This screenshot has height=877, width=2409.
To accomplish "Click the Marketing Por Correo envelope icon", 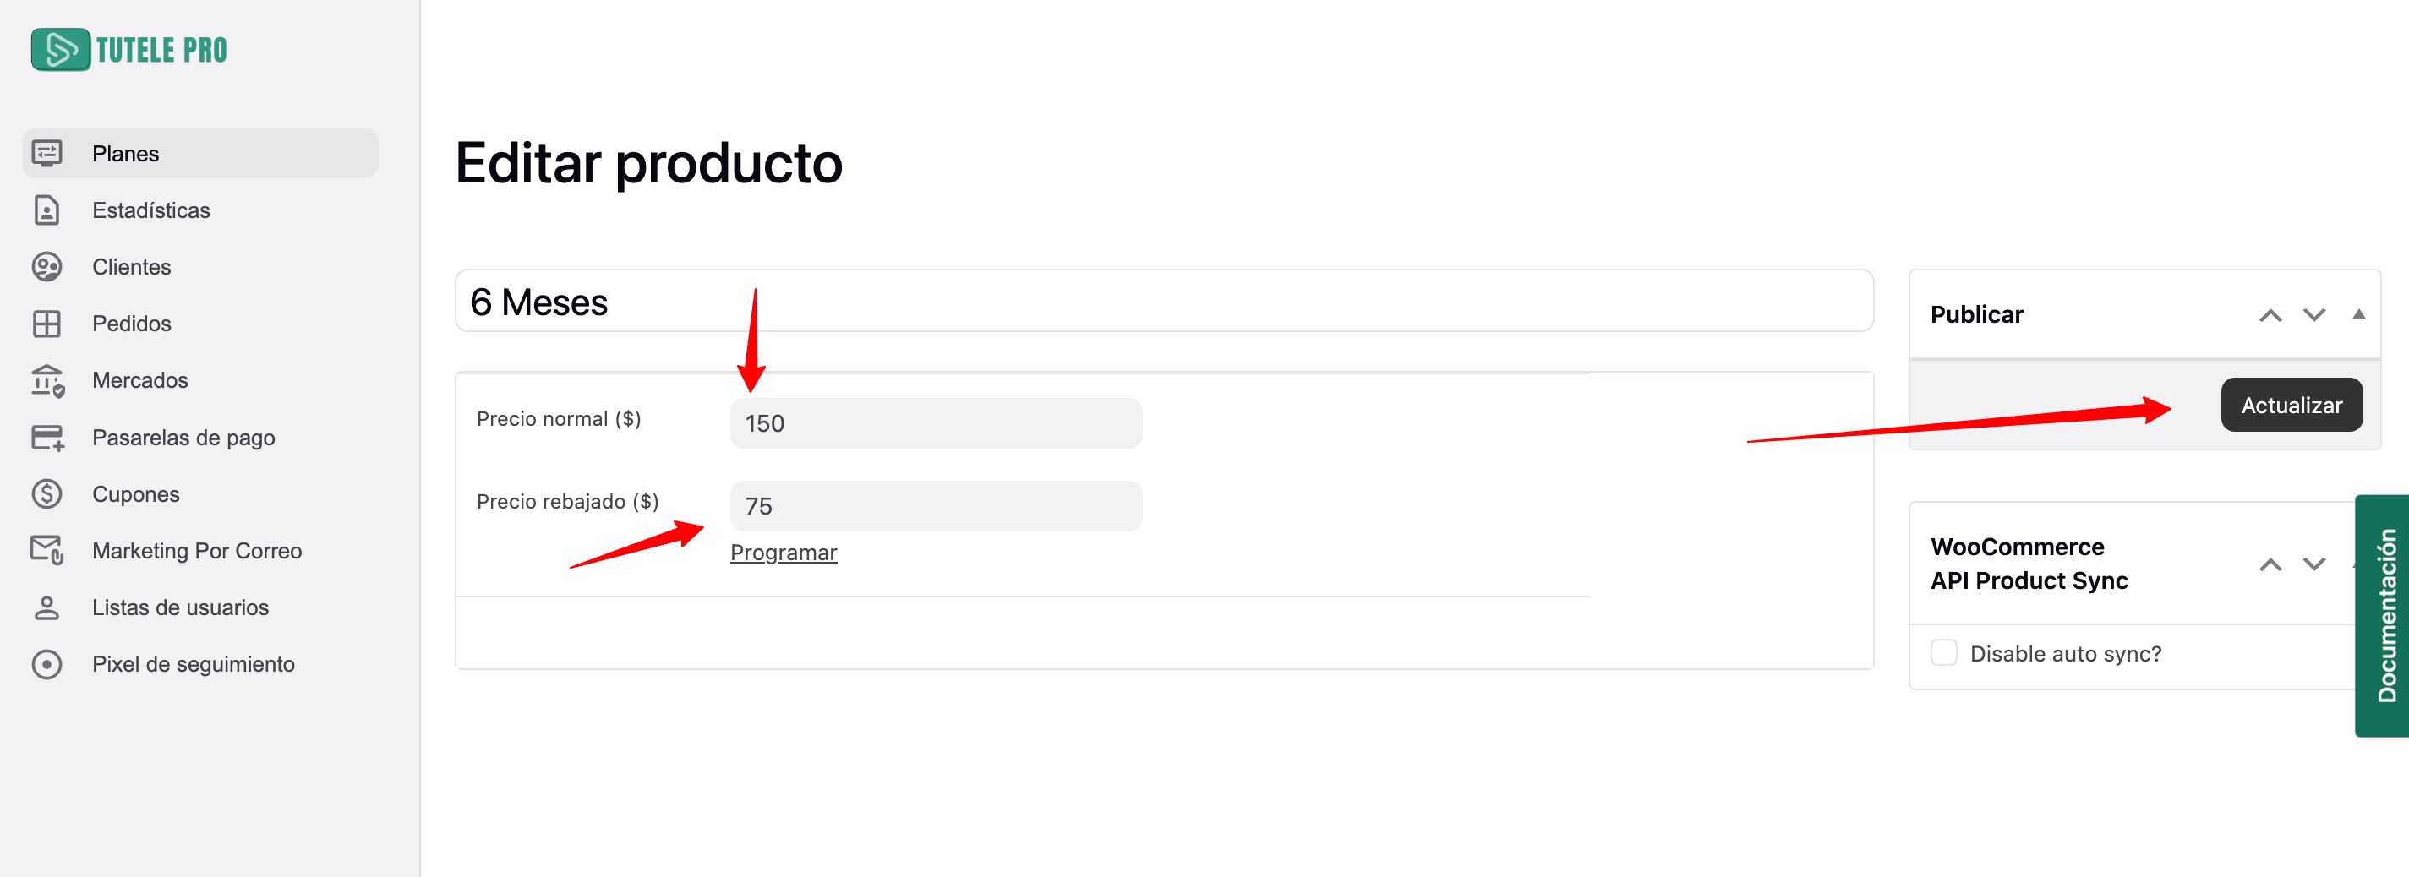I will click(46, 551).
